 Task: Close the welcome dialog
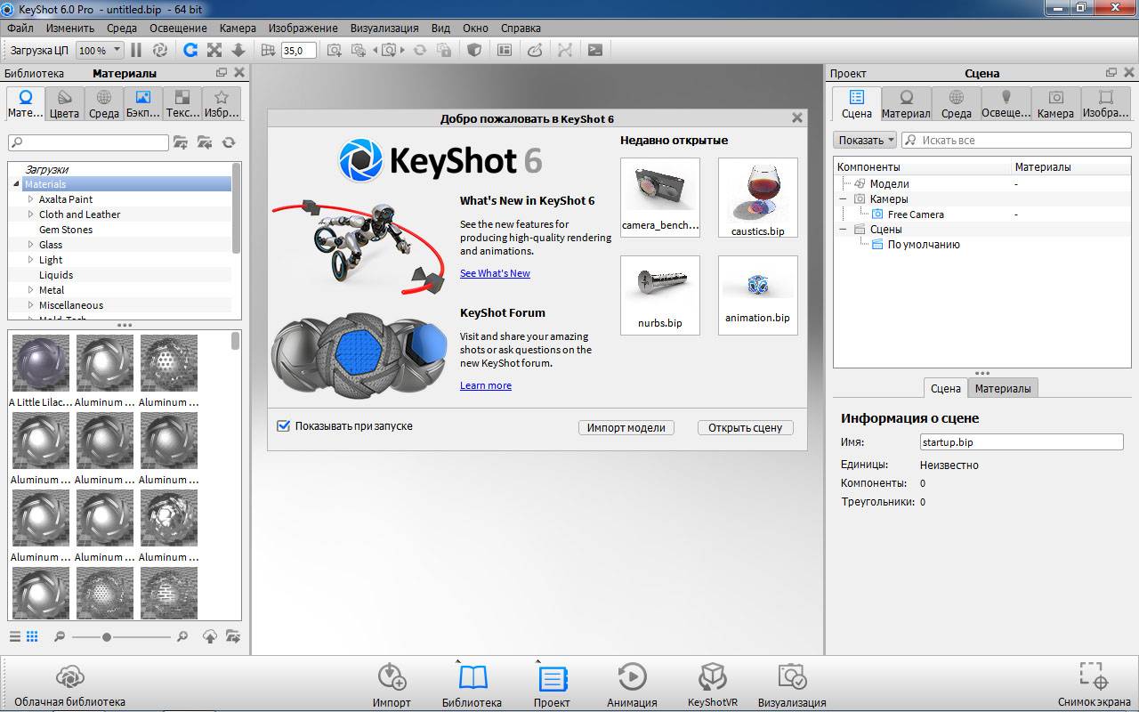coord(797,117)
